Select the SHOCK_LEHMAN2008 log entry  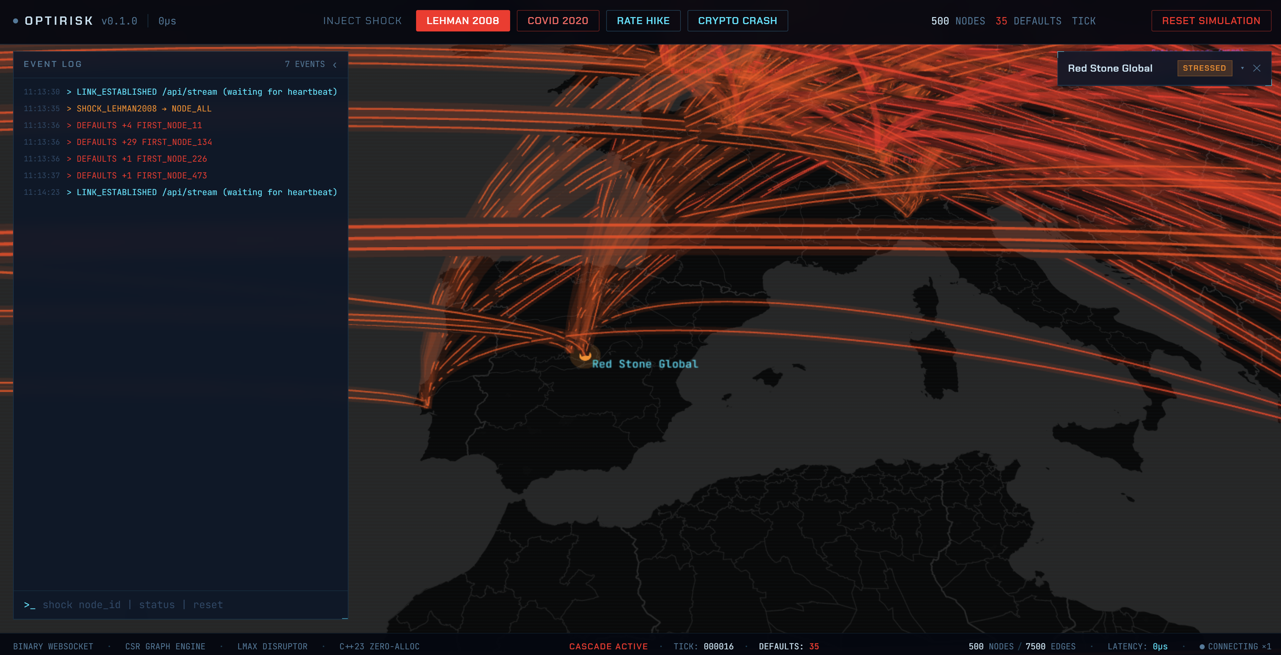pos(144,108)
